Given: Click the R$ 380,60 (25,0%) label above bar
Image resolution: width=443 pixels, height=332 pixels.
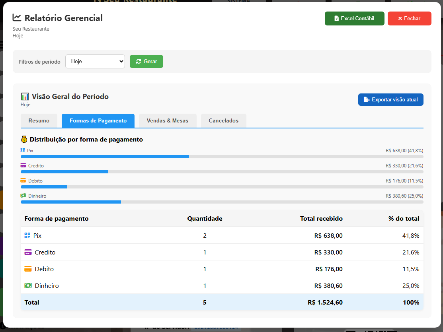Looking at the screenshot, I should [404, 196].
